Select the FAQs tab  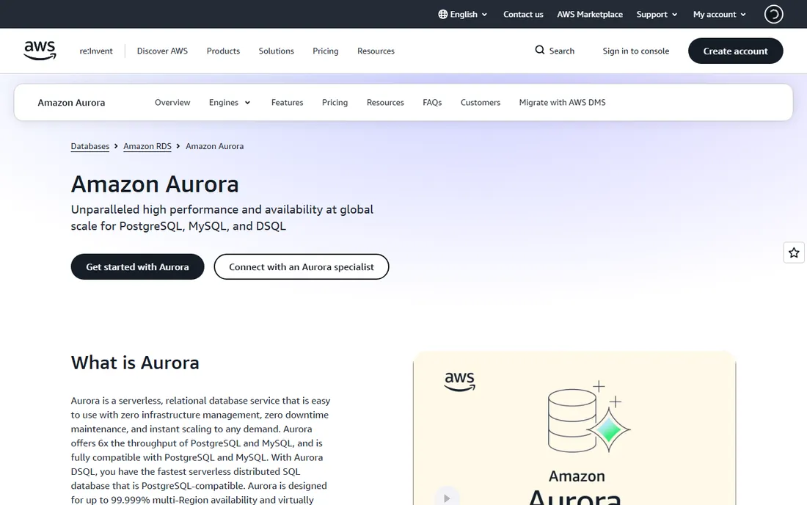click(432, 103)
